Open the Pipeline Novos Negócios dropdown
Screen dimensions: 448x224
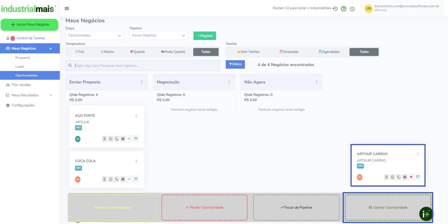pos(158,36)
